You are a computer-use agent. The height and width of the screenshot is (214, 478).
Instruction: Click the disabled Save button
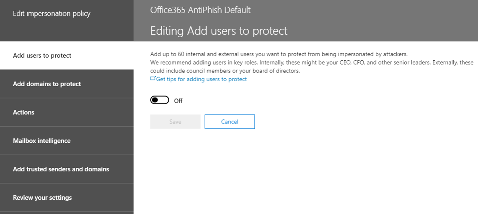click(175, 121)
